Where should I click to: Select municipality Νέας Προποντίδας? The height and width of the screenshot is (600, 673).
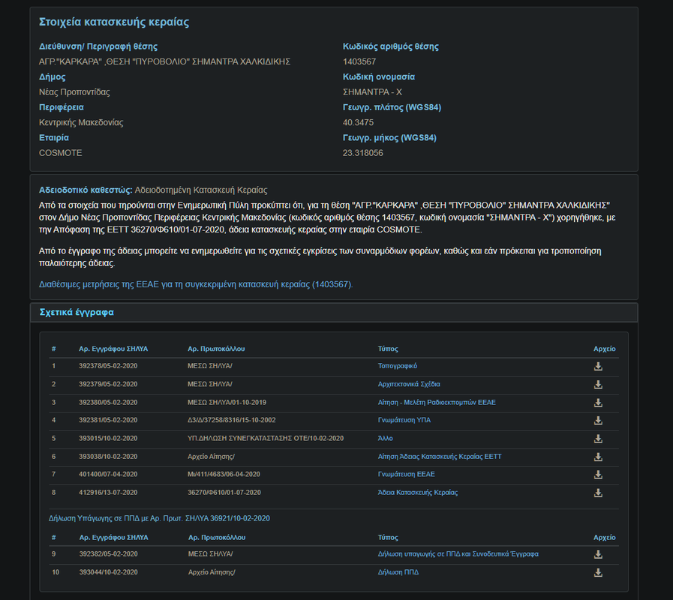74,91
